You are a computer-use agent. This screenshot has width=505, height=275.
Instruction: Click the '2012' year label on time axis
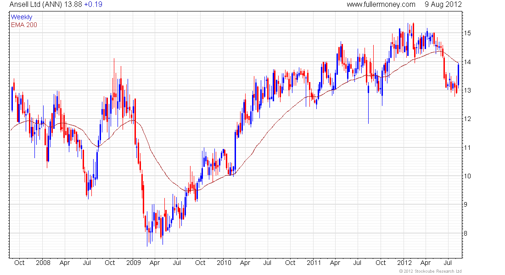pyautogui.click(x=404, y=263)
